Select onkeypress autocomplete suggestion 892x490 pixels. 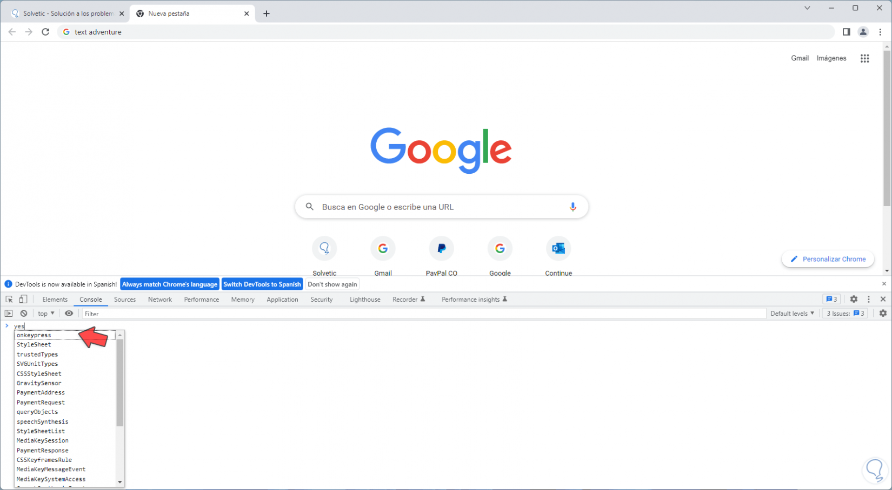pos(65,335)
